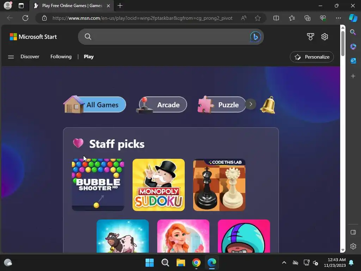Click Microsoft Edge taskbar icon
Image resolution: width=361 pixels, height=271 pixels.
pos(212,263)
